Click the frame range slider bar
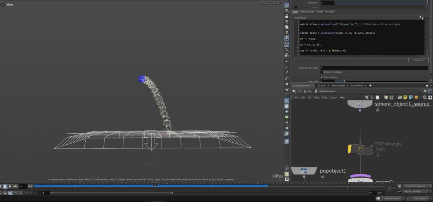Viewport: 433px width, 202px height. coord(112,192)
